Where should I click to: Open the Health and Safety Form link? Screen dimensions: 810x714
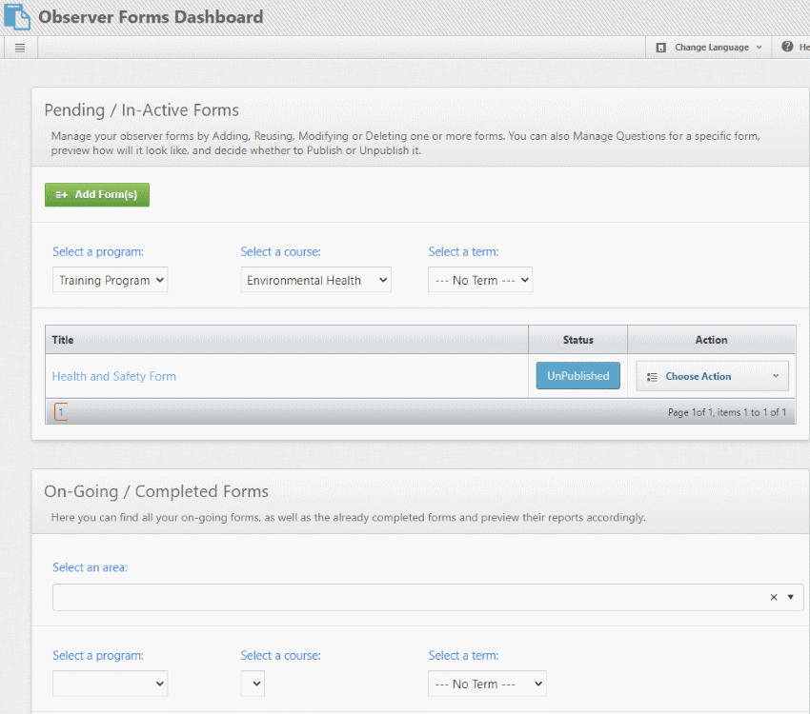click(114, 376)
